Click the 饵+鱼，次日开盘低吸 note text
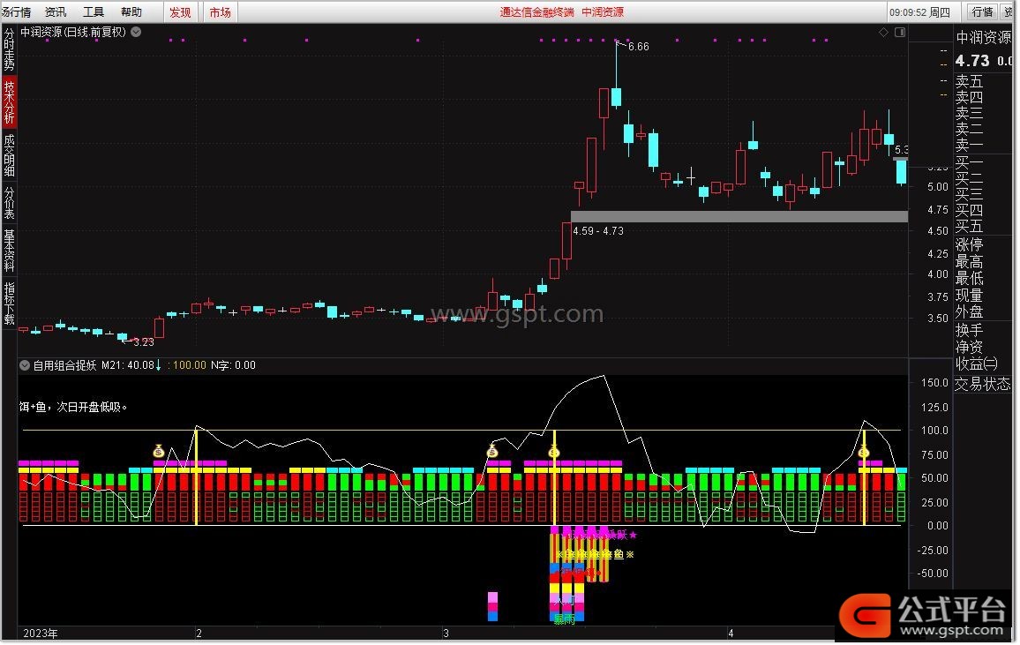This screenshot has width=1020, height=645. pos(73,408)
